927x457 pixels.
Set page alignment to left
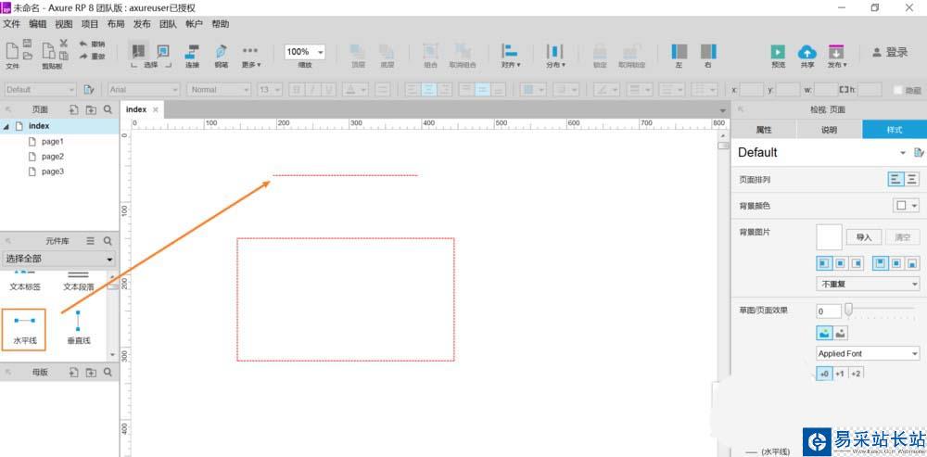895,179
